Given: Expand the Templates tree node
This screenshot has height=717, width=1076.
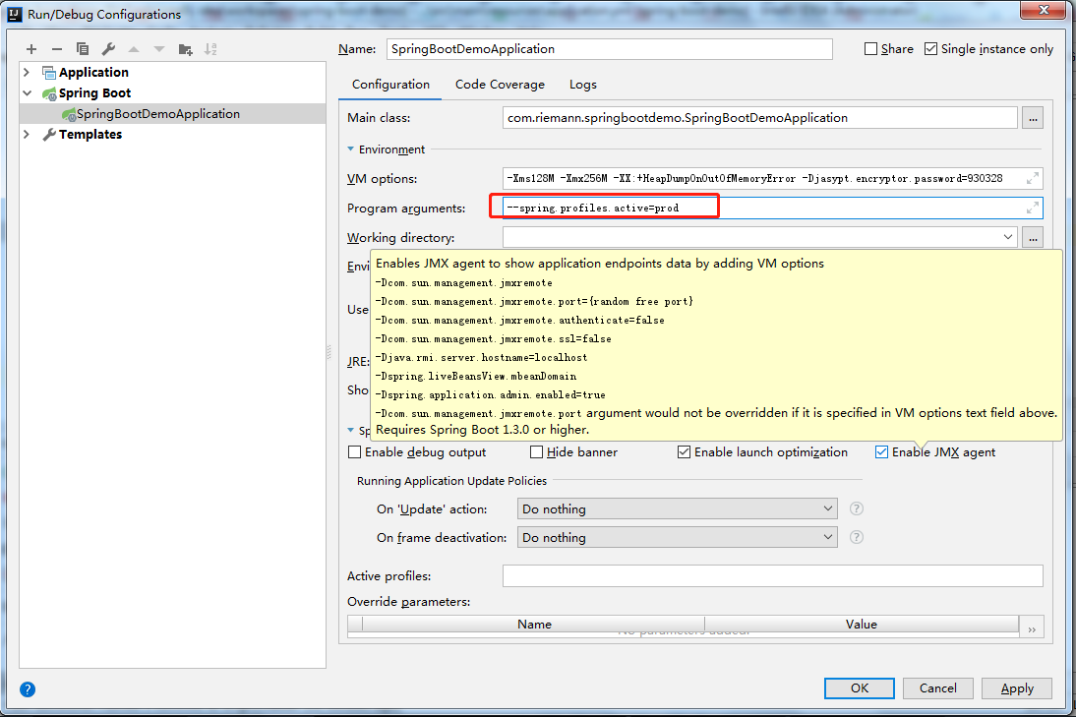Looking at the screenshot, I should pos(28,134).
